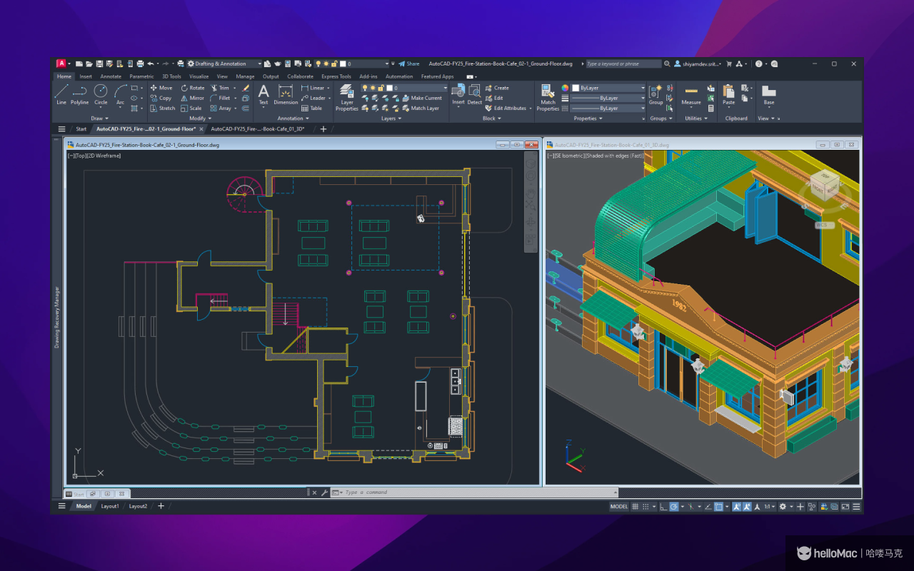Switch to Parametric ribbon tab

coord(141,76)
